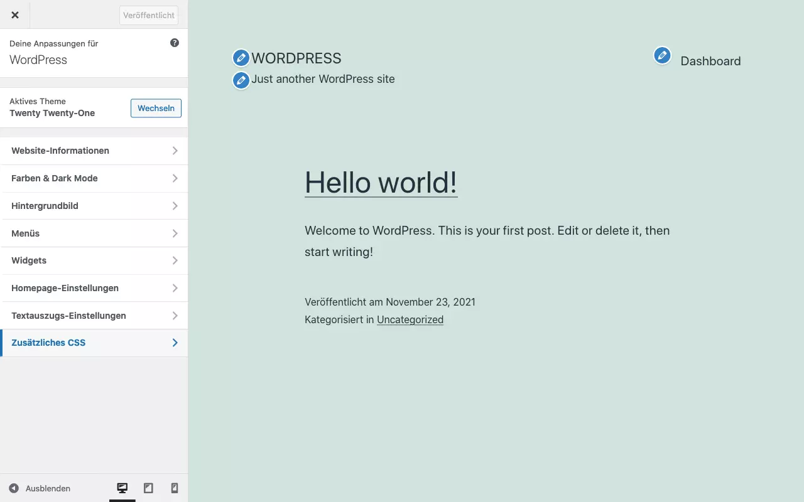804x502 pixels.
Task: Expand chevron in Textauszugs-Einstellungen row
Action: click(175, 316)
